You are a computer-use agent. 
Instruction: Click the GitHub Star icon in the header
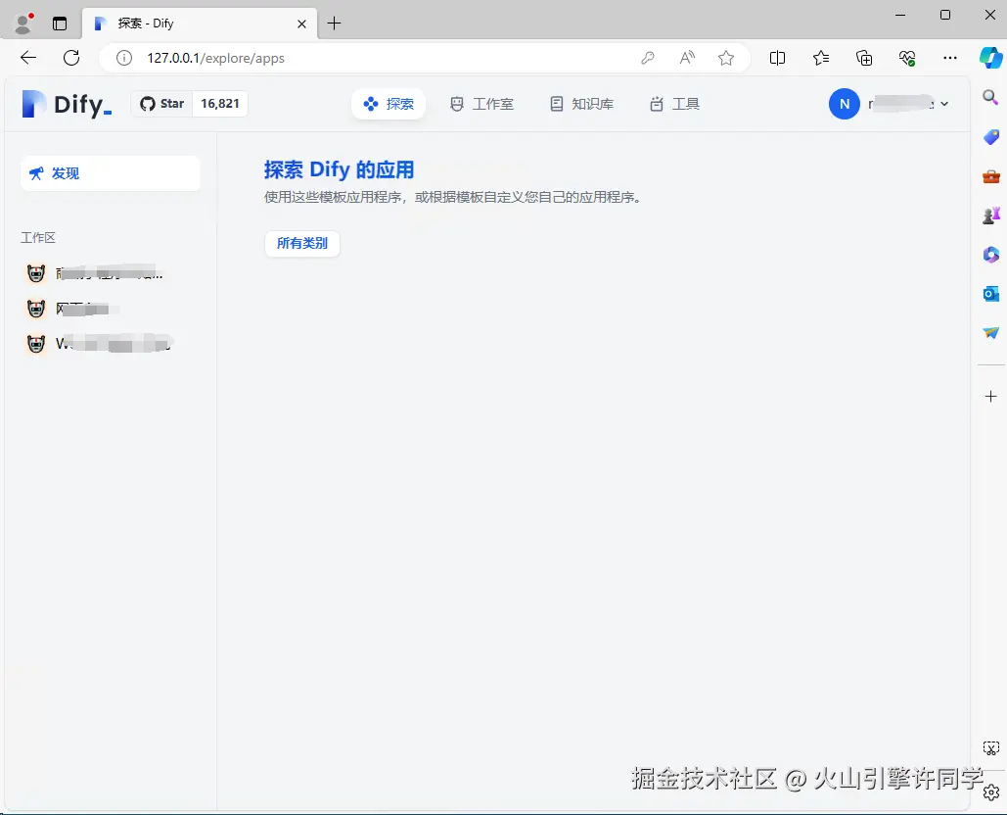[145, 103]
